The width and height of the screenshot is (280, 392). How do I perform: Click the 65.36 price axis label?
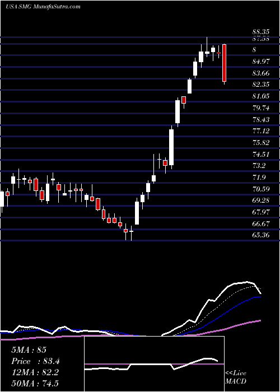click(x=261, y=236)
